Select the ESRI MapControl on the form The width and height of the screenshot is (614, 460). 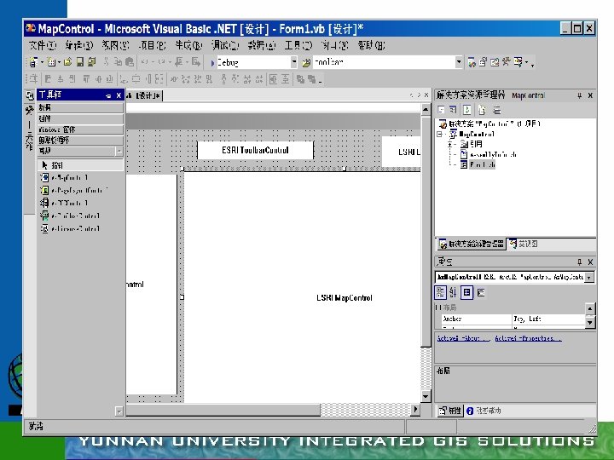(x=303, y=287)
